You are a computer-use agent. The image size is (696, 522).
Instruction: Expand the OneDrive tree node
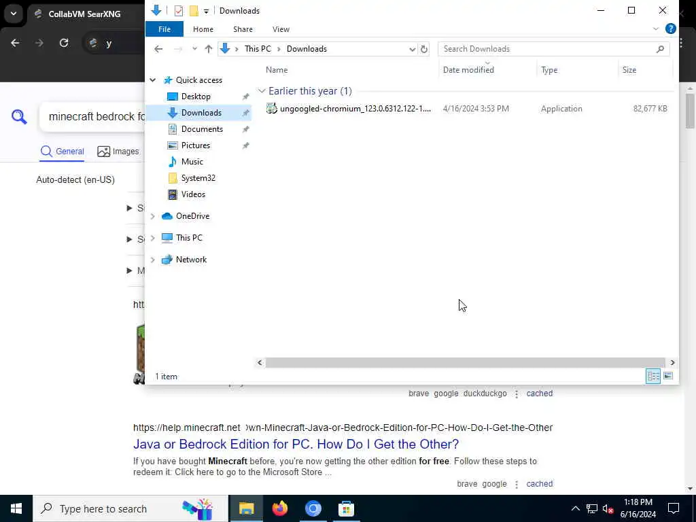pyautogui.click(x=153, y=216)
